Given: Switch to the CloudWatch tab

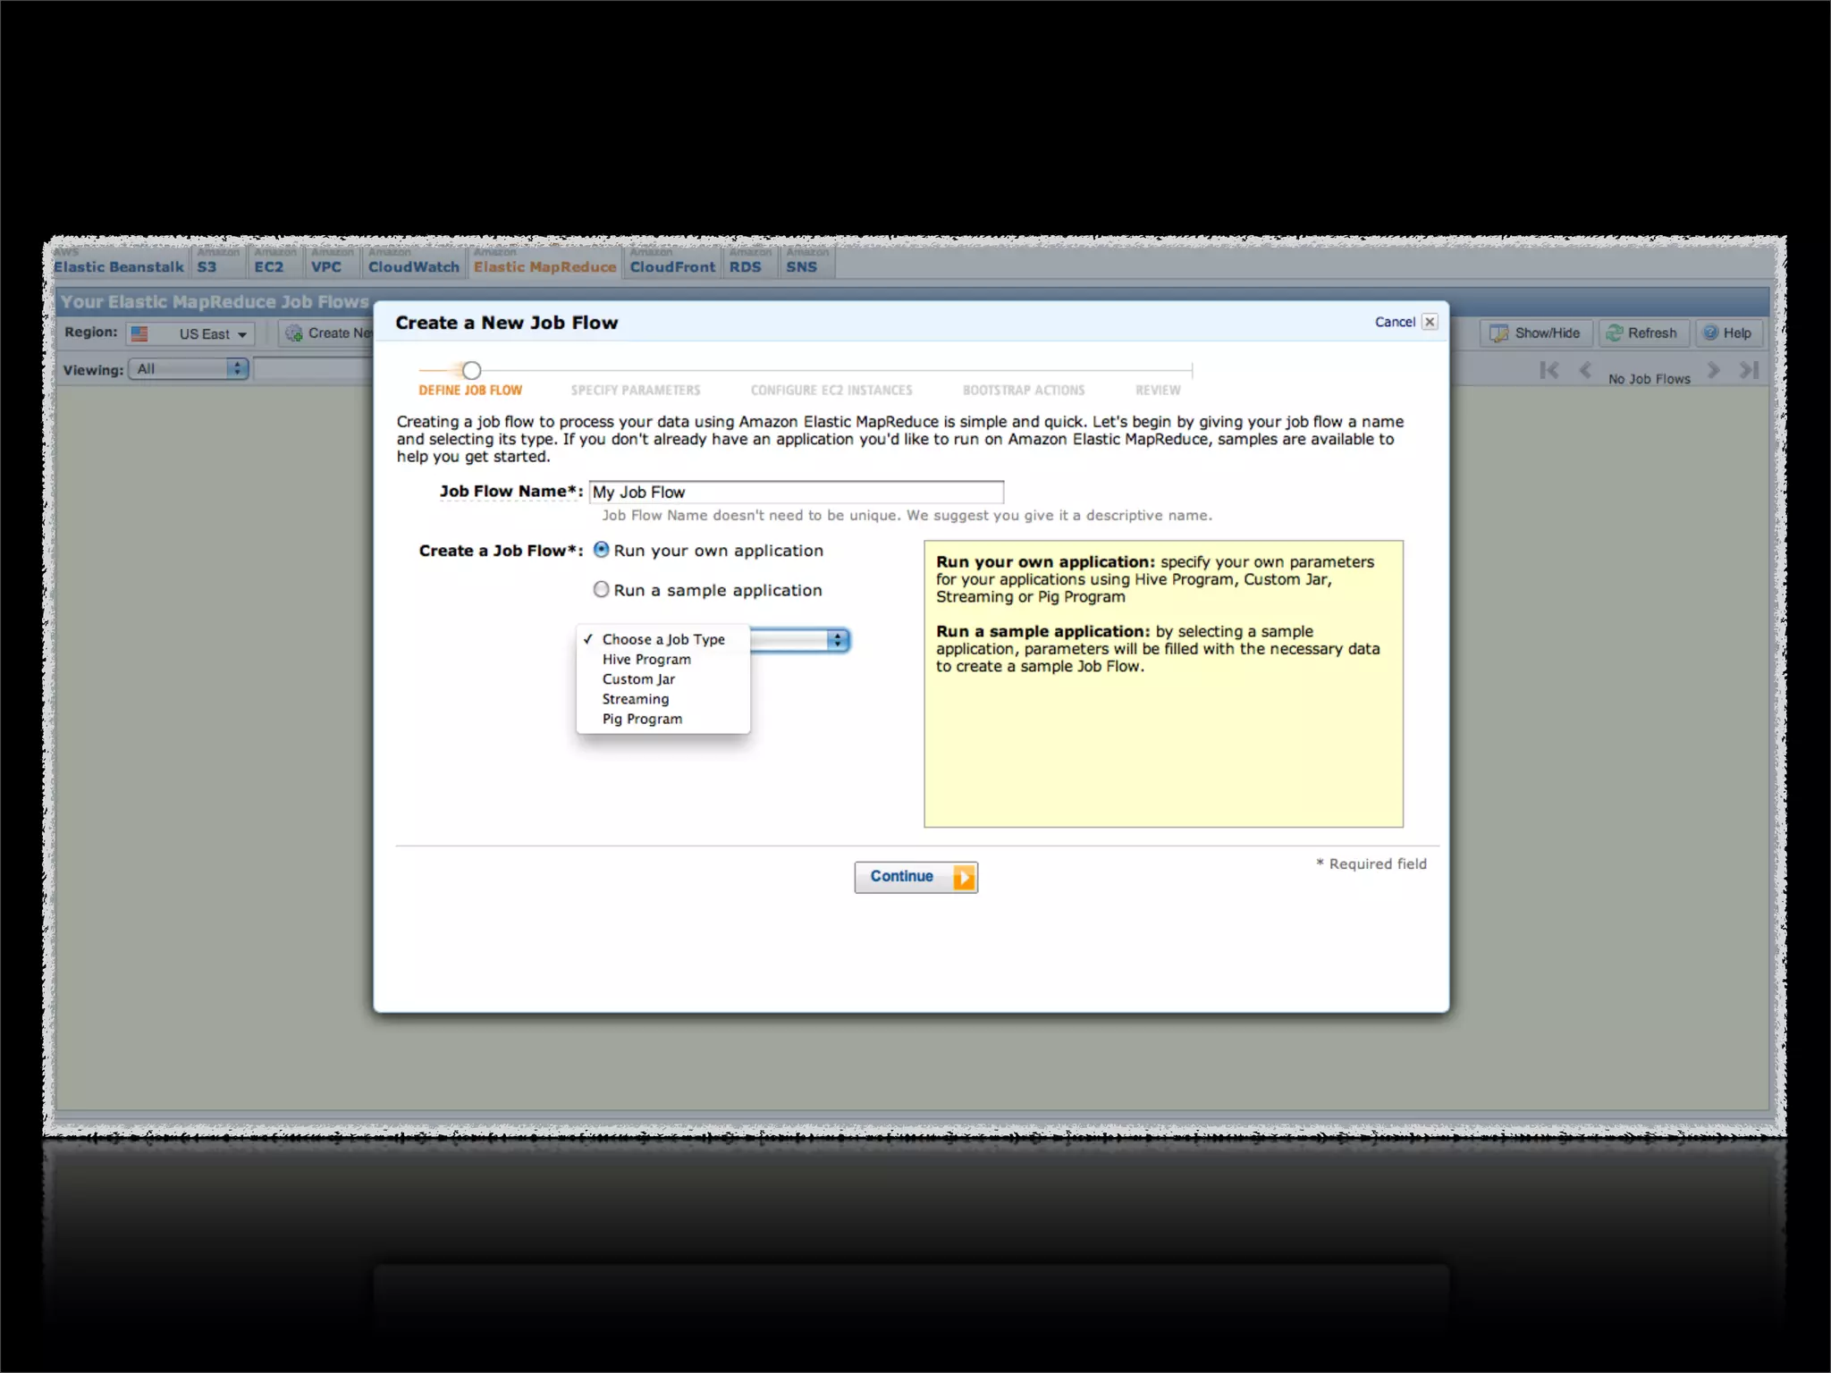Looking at the screenshot, I should (x=413, y=266).
